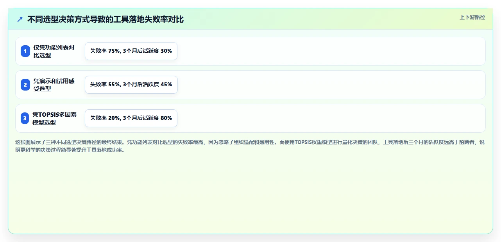The image size is (501, 242).
Task: Select the 仅凭功能列表对比选型 step label
Action: tap(54, 51)
